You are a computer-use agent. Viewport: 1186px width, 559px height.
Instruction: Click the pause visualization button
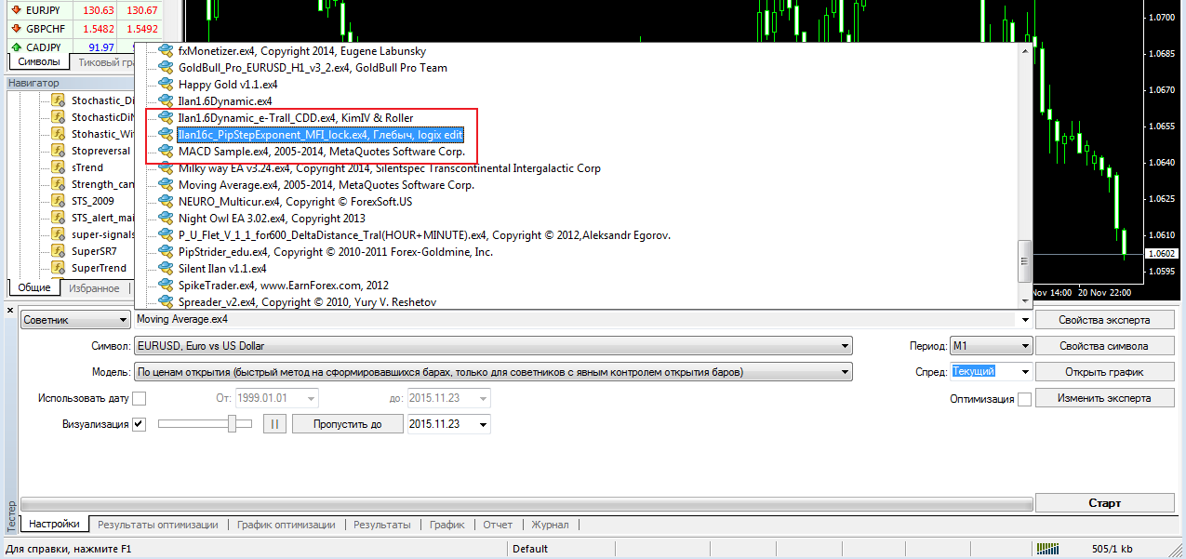(x=274, y=424)
